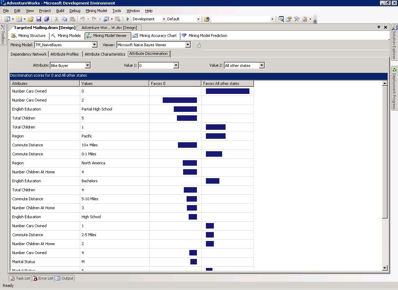Expand the empty Find combo box
The image size is (398, 290).
[272, 19]
